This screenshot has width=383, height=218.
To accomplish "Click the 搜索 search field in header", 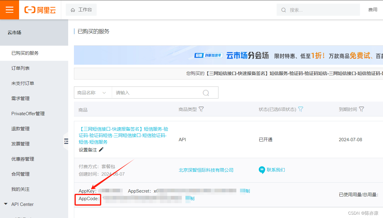I will [x=318, y=10].
